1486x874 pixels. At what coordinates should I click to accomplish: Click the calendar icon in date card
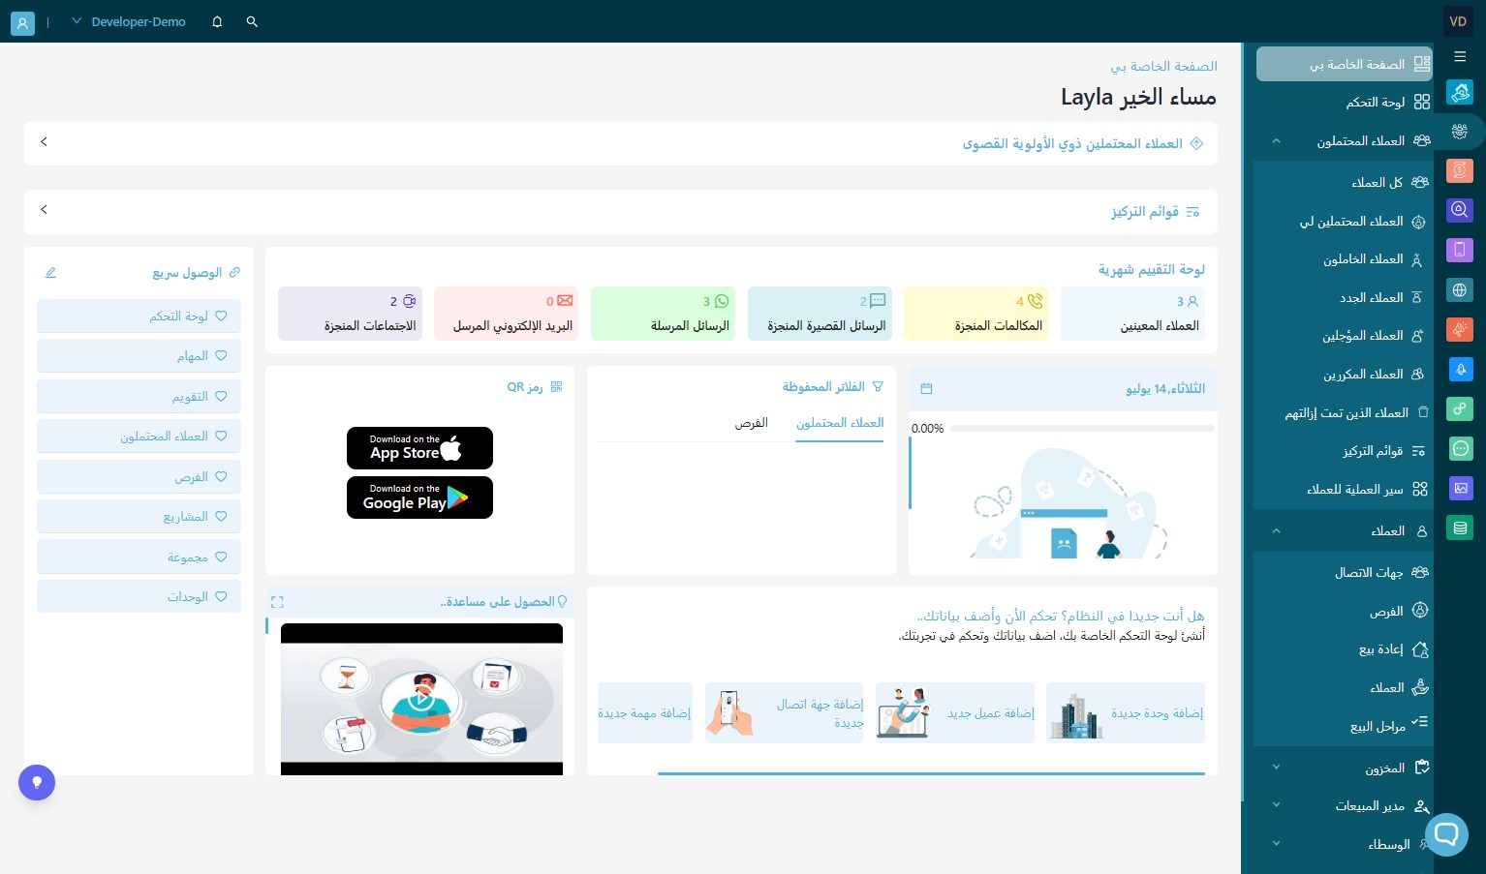(926, 389)
